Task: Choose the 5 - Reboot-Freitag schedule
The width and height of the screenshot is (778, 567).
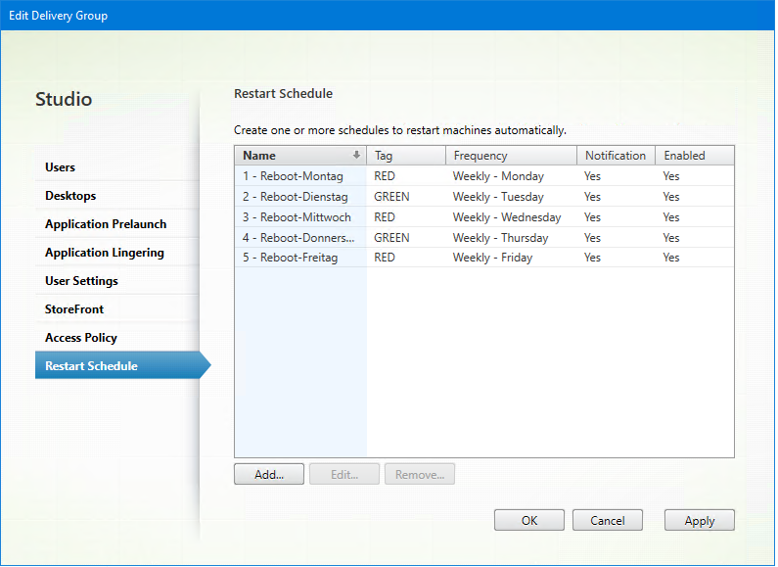Action: pyautogui.click(x=292, y=258)
